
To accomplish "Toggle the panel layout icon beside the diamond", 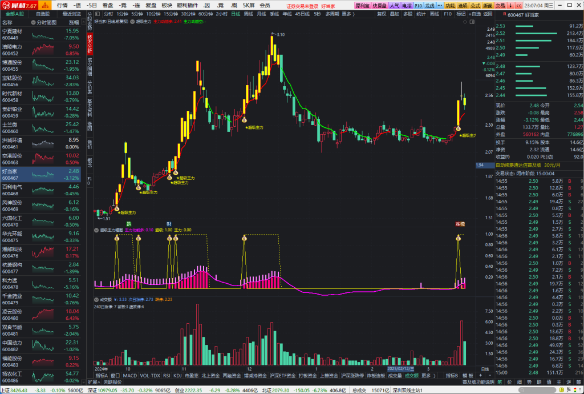I will (x=472, y=22).
